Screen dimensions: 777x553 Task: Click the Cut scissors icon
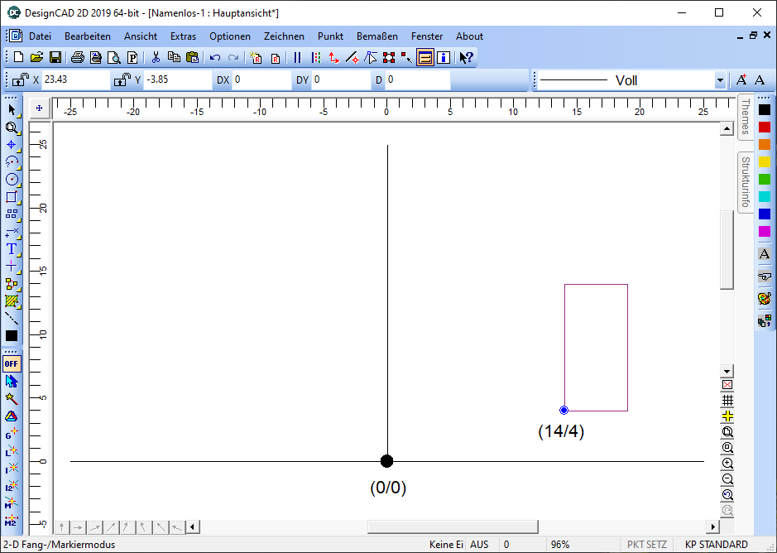[155, 57]
